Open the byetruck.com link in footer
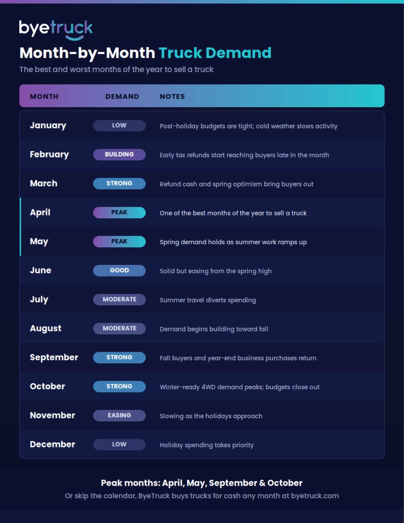 coord(315,496)
